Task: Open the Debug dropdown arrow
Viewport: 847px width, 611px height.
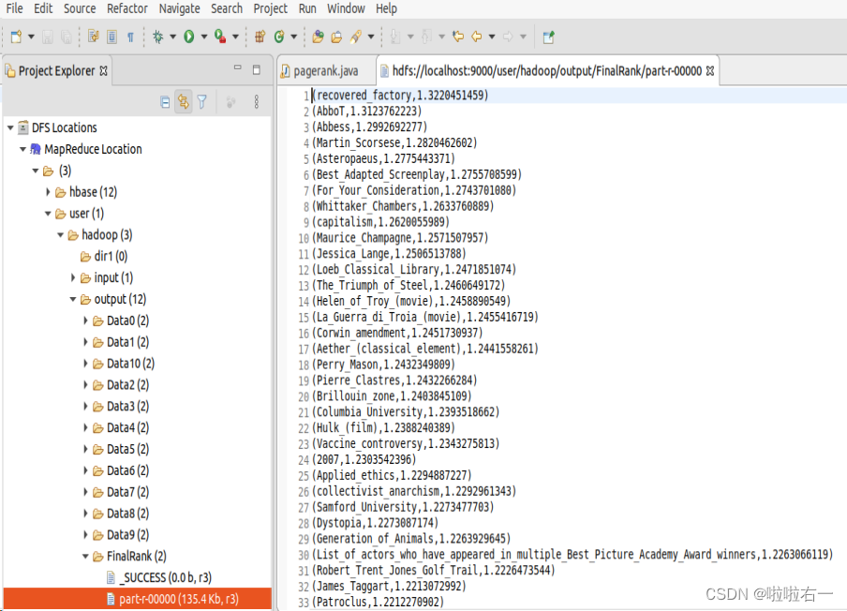Action: 172,37
